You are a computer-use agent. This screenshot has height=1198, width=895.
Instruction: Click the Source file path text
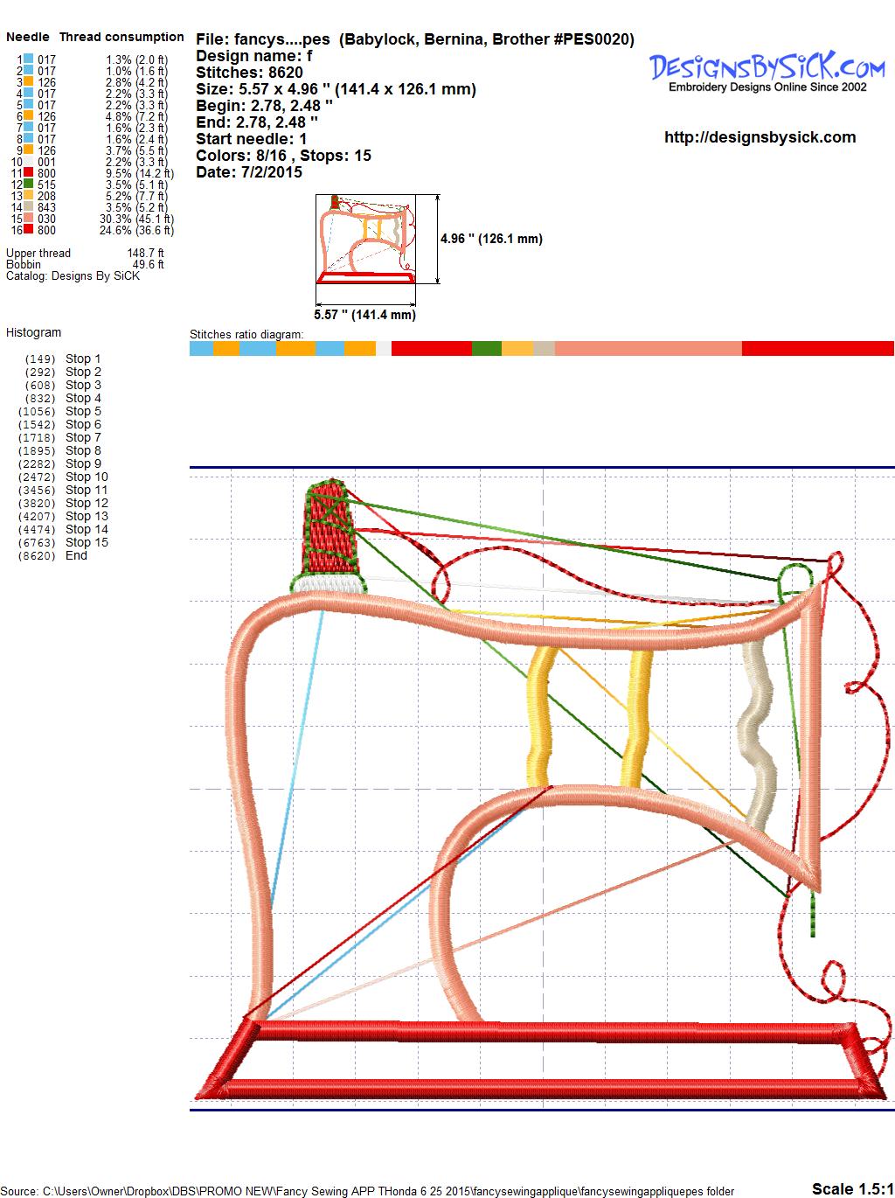[x=367, y=1191]
